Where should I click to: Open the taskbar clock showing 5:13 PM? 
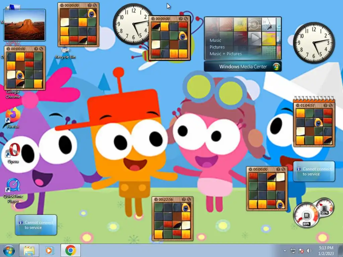click(326, 251)
